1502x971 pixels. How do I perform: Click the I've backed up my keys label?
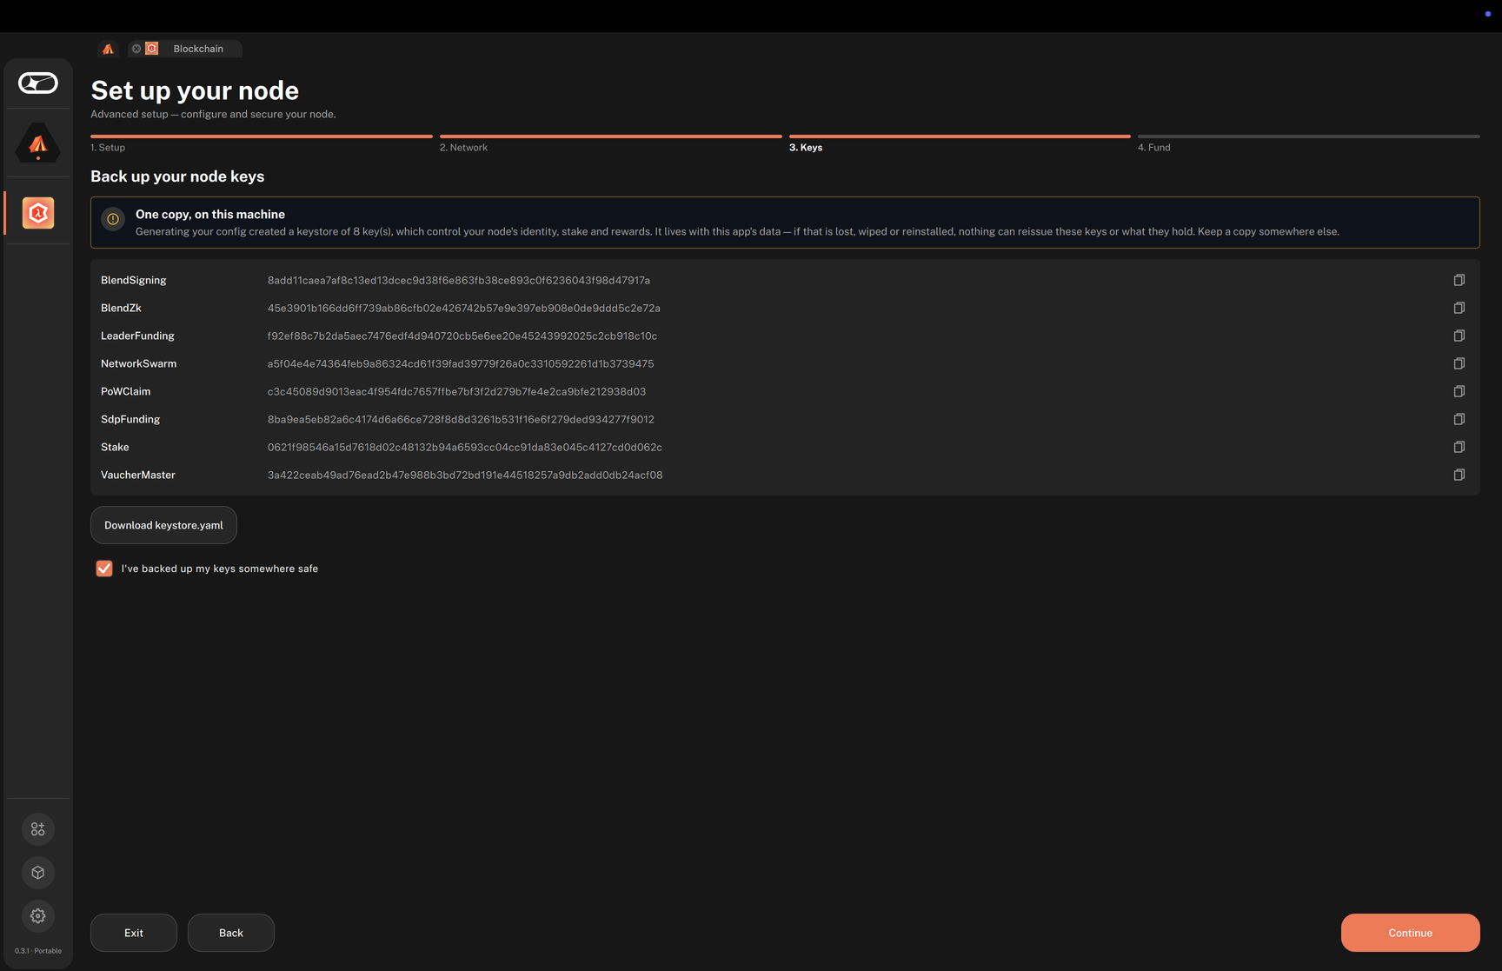[220, 569]
